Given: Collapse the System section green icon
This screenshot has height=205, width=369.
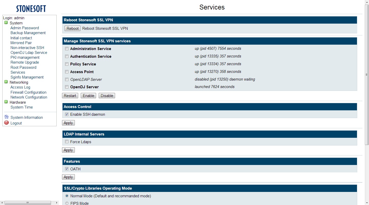Looking at the screenshot, I should click(x=6, y=23).
